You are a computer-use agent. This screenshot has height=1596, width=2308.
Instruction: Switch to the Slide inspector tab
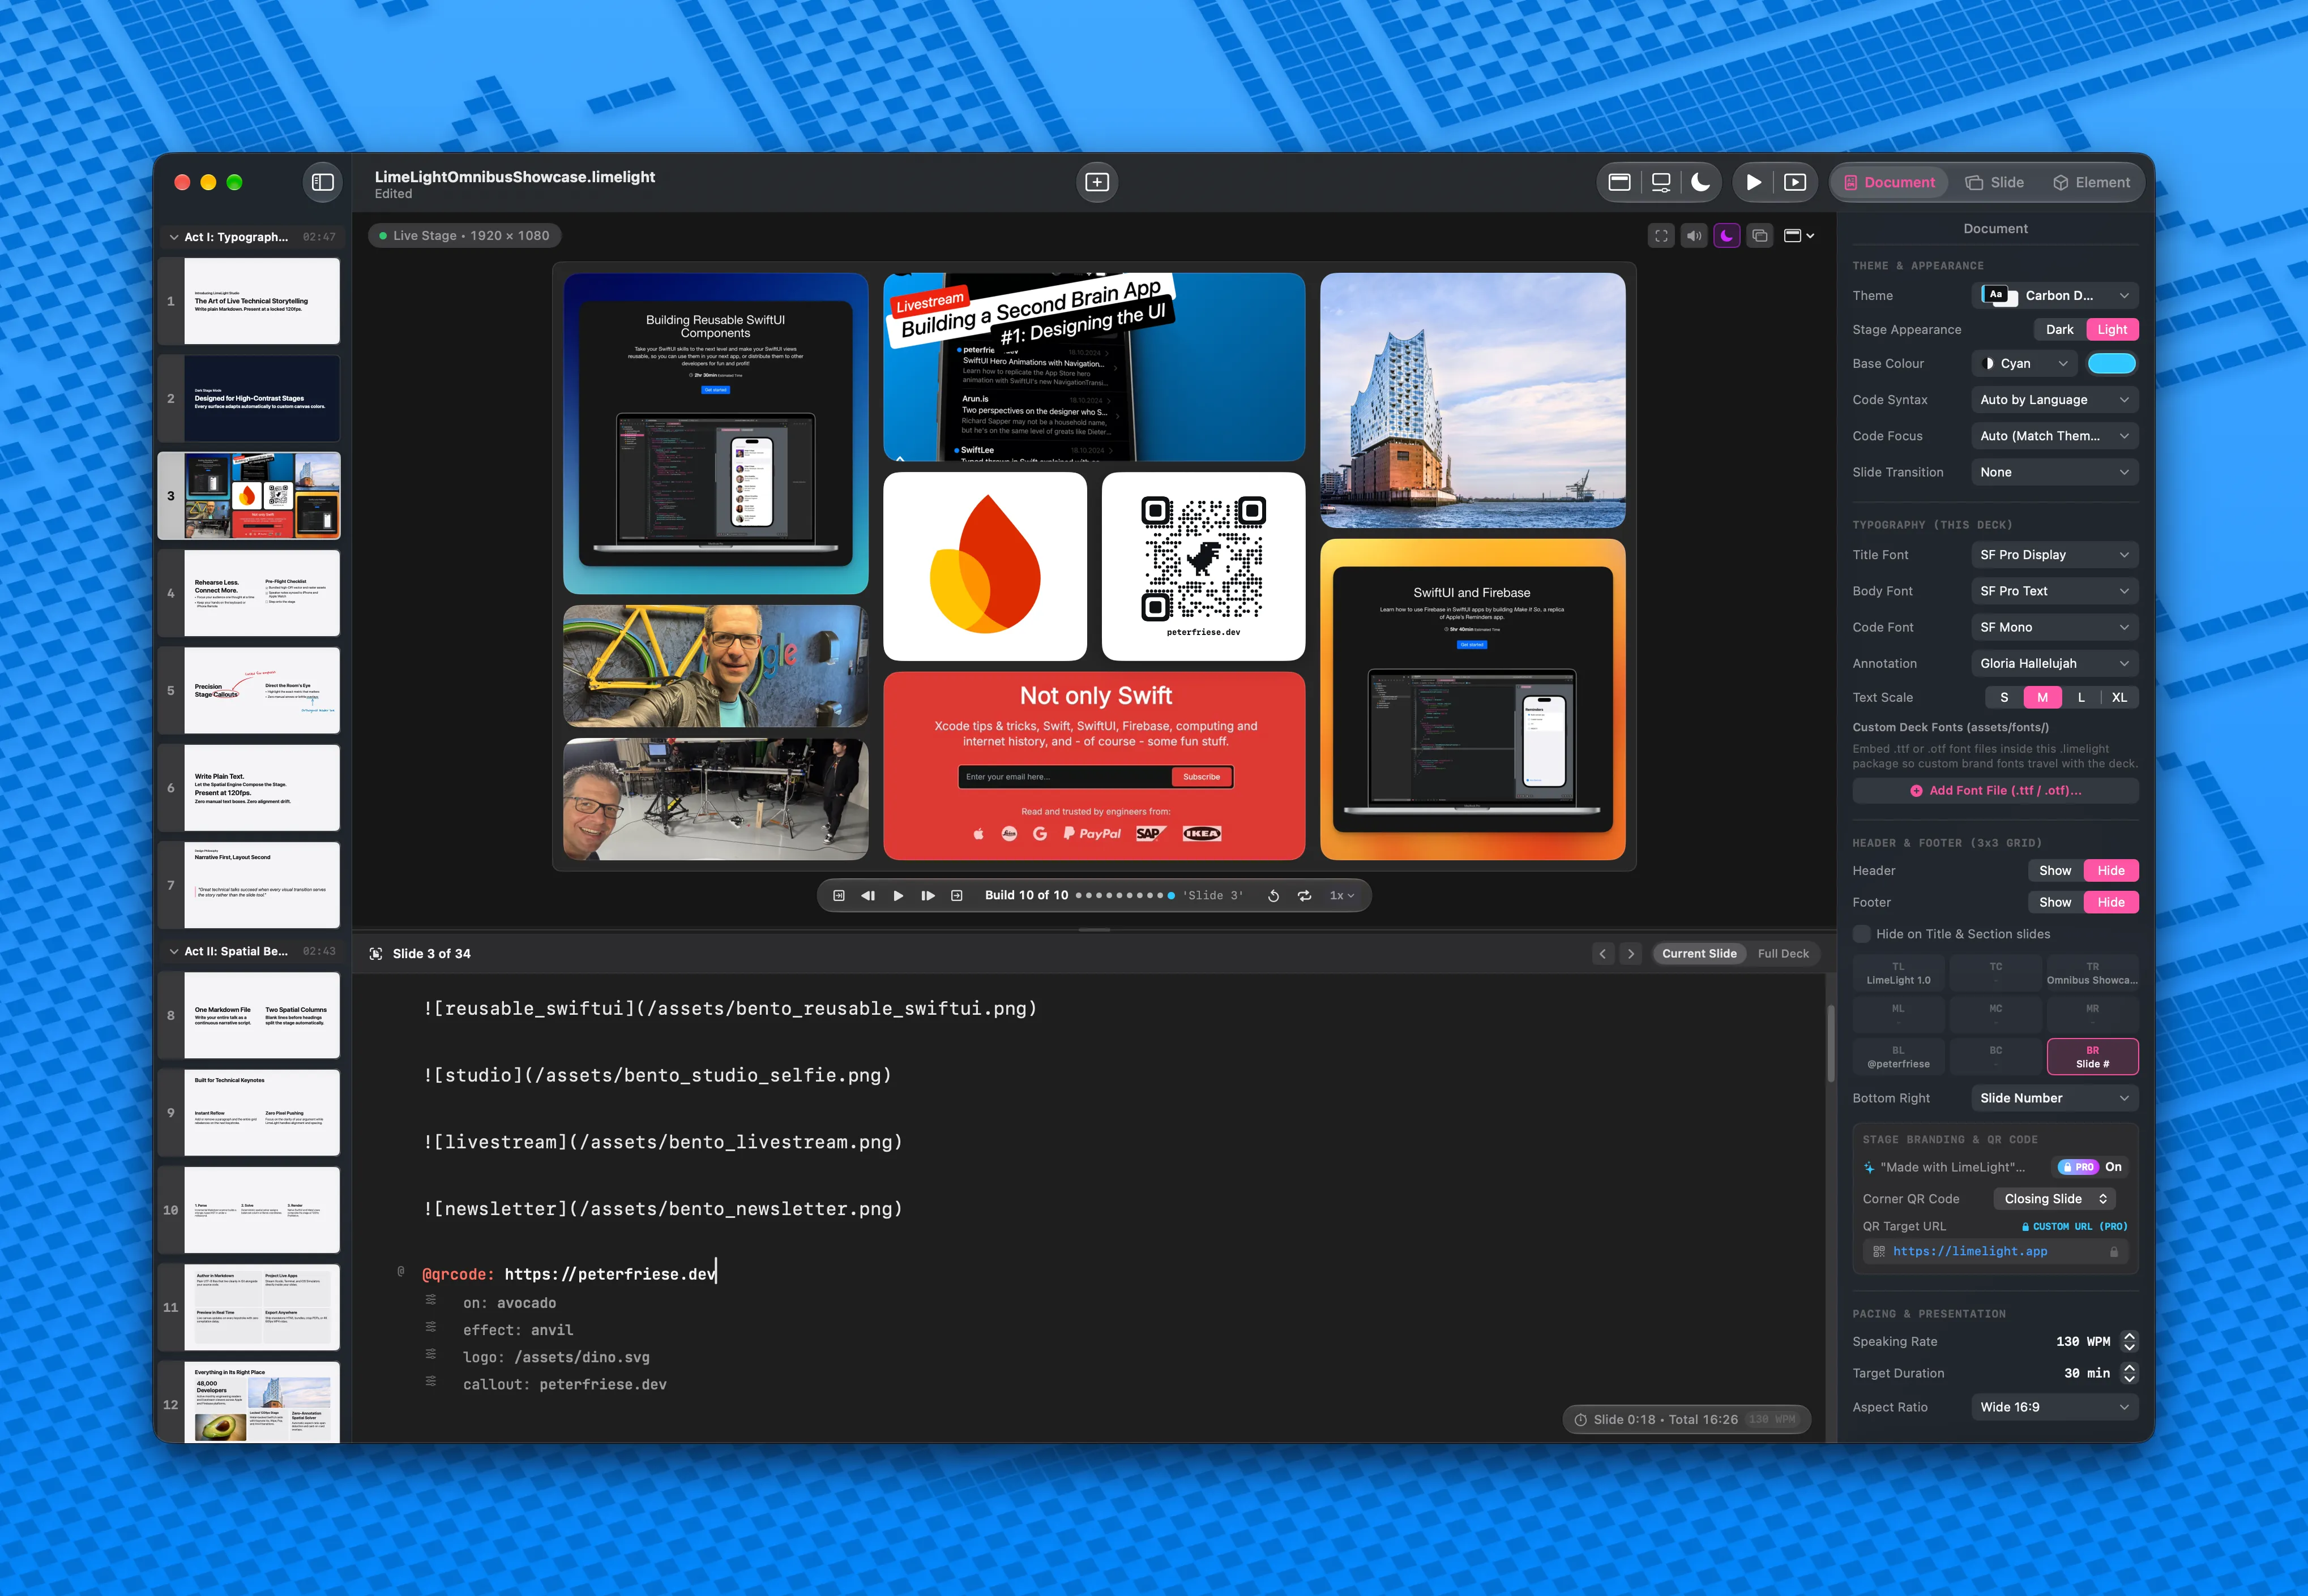1995,182
